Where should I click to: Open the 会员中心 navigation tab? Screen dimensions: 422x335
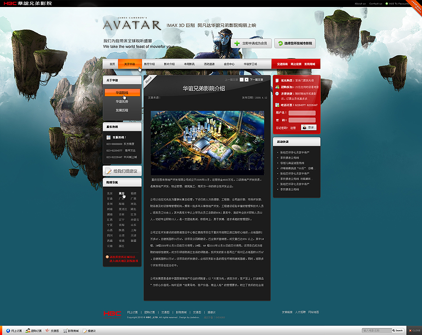[229, 64]
